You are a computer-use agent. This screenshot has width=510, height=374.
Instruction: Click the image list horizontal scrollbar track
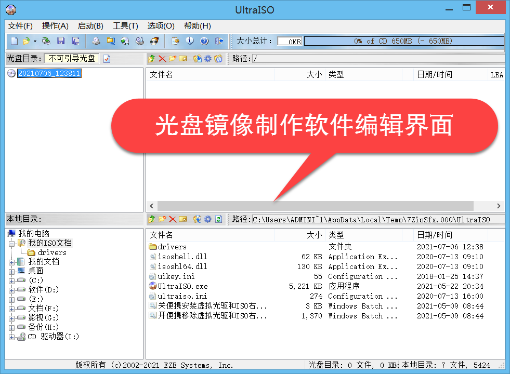click(316, 206)
